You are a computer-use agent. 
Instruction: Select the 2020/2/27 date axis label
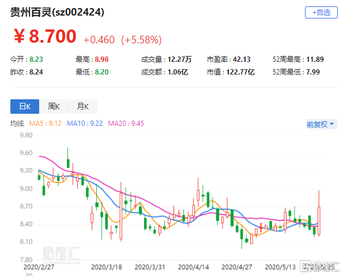(39, 267)
